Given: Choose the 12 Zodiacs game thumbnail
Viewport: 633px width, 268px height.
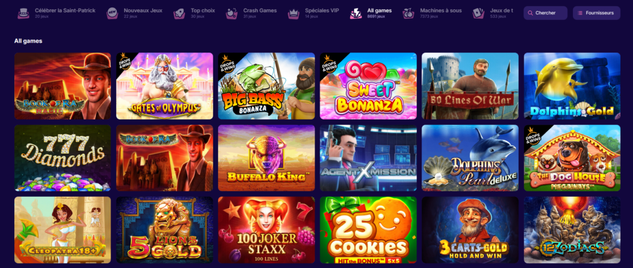Looking at the screenshot, I should point(572,230).
